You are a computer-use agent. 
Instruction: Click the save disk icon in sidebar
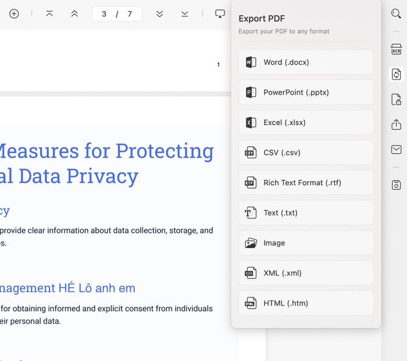coord(396,185)
